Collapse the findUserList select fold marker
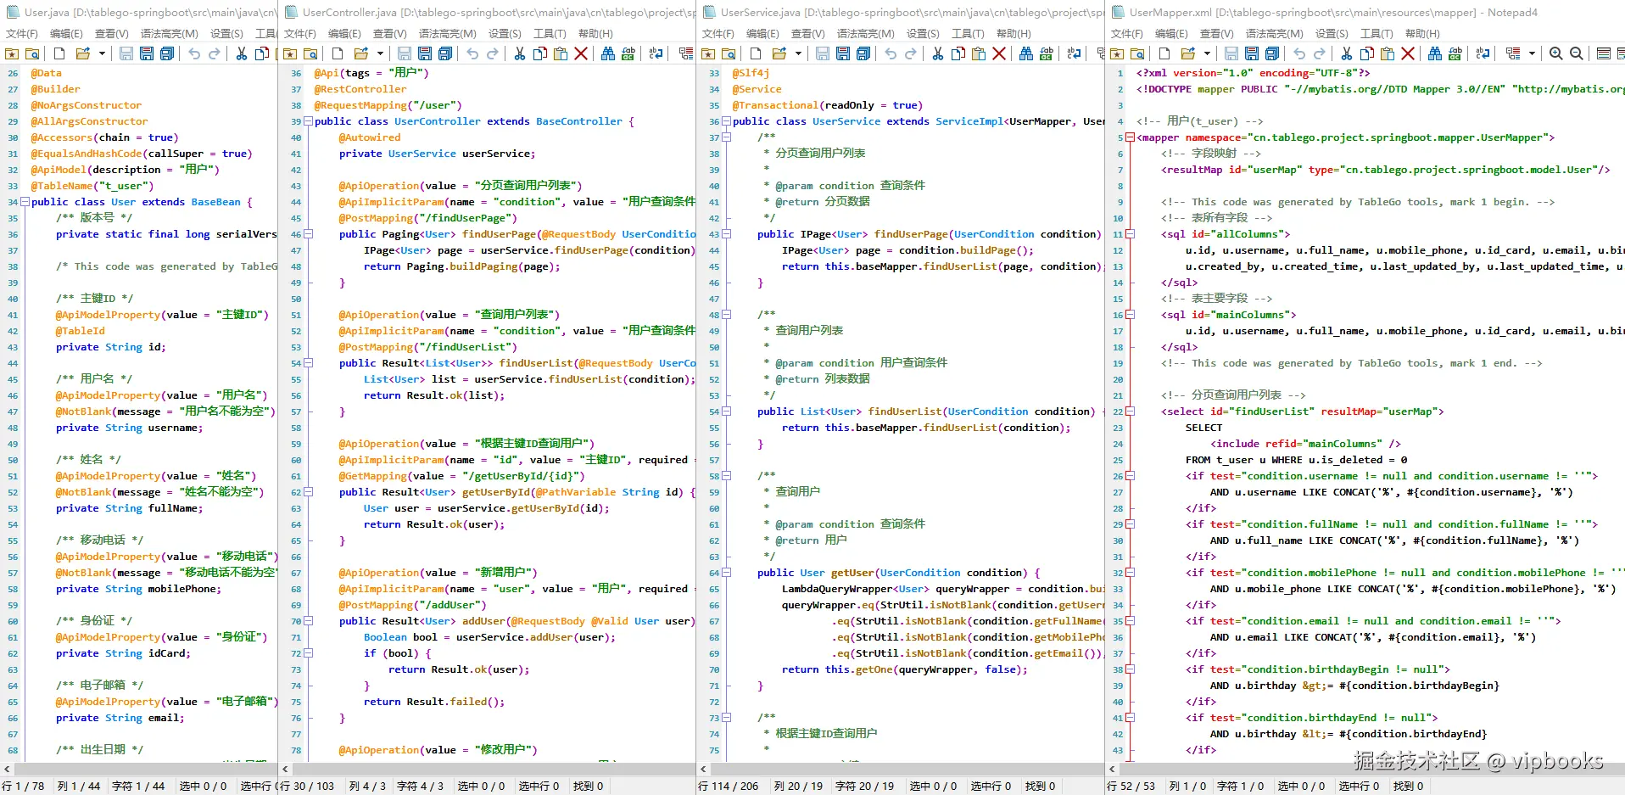This screenshot has height=795, width=1625. (1130, 411)
